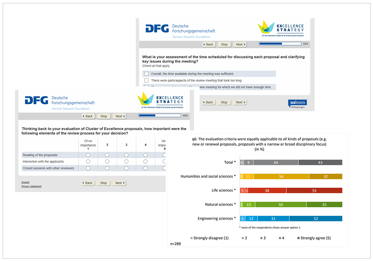Pick rating 4 for Closed sessions with other reviewers

145,168
